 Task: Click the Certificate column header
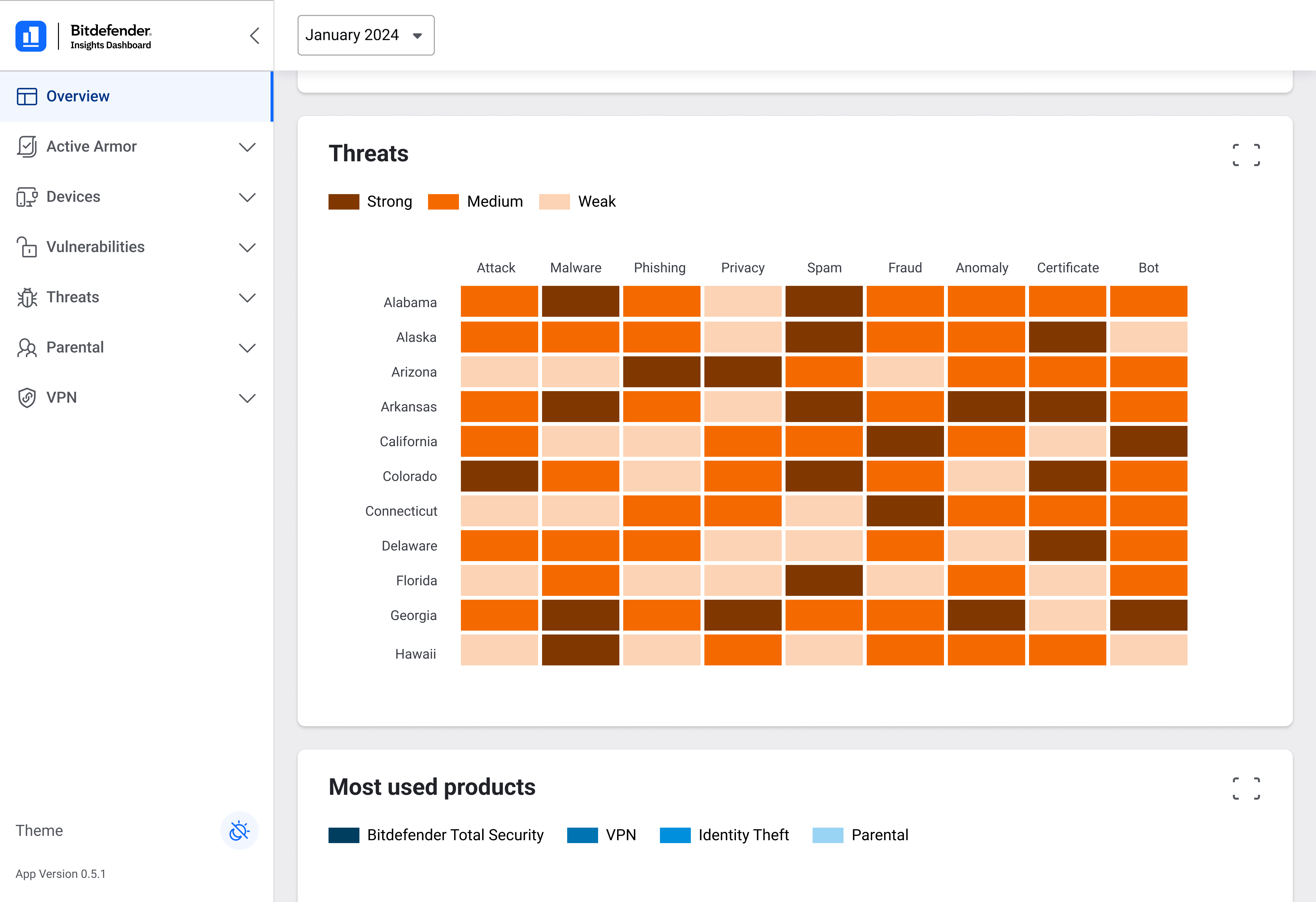click(x=1068, y=268)
